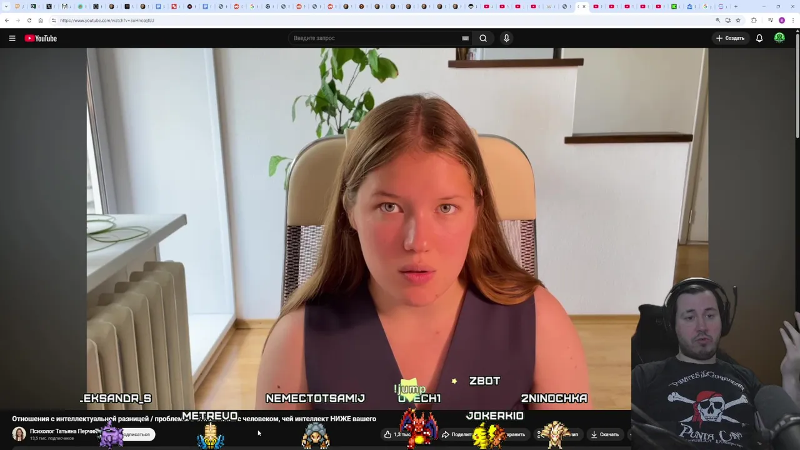Start voice search with the microphone
This screenshot has height=450, width=800.
pyautogui.click(x=506, y=38)
